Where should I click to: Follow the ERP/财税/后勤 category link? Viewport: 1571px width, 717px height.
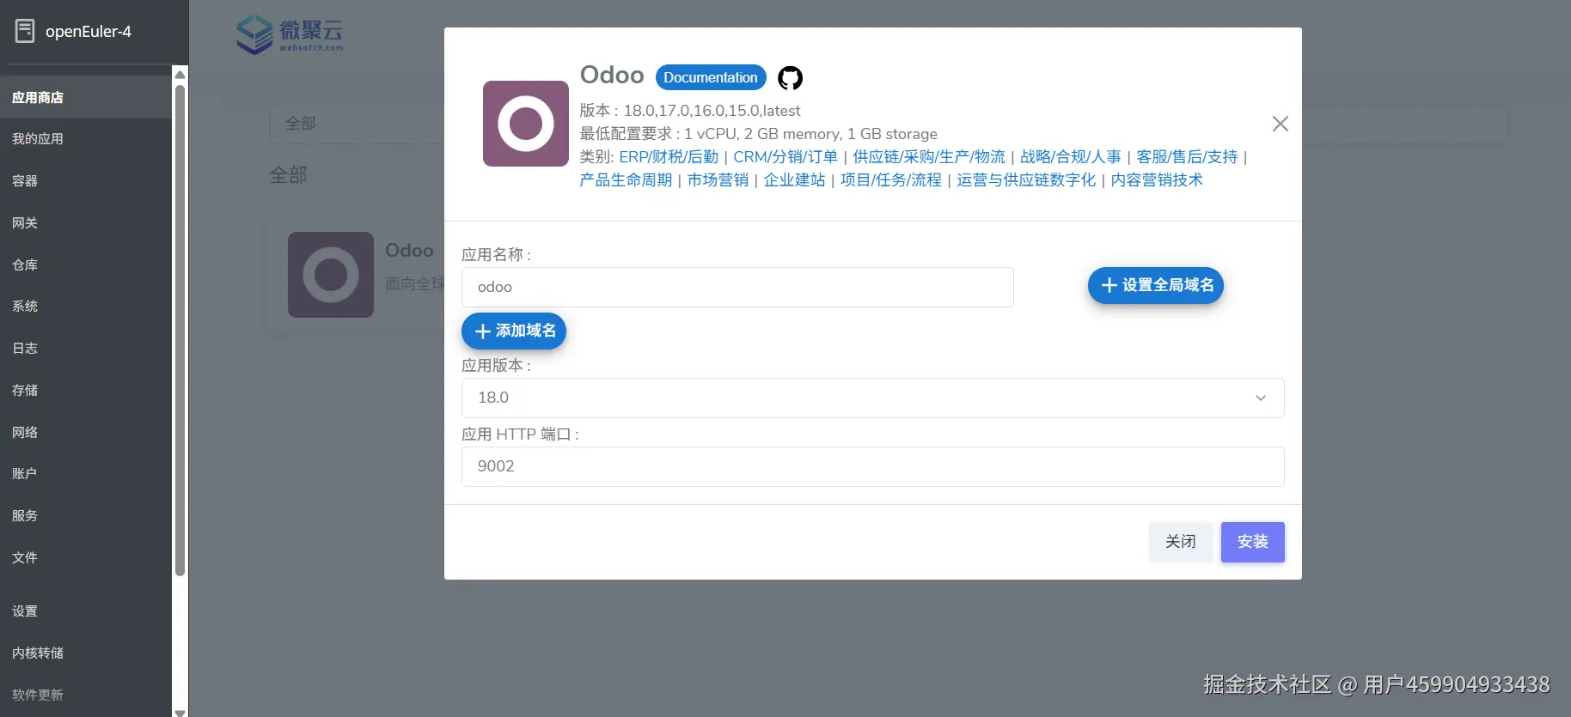coord(669,157)
